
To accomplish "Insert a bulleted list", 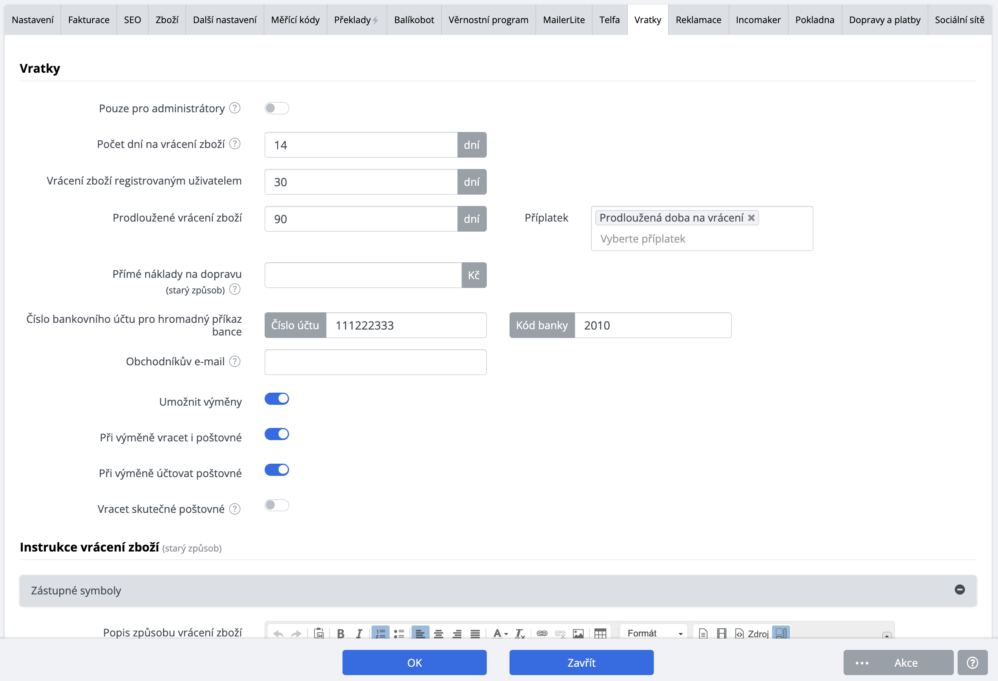I will click(x=399, y=633).
